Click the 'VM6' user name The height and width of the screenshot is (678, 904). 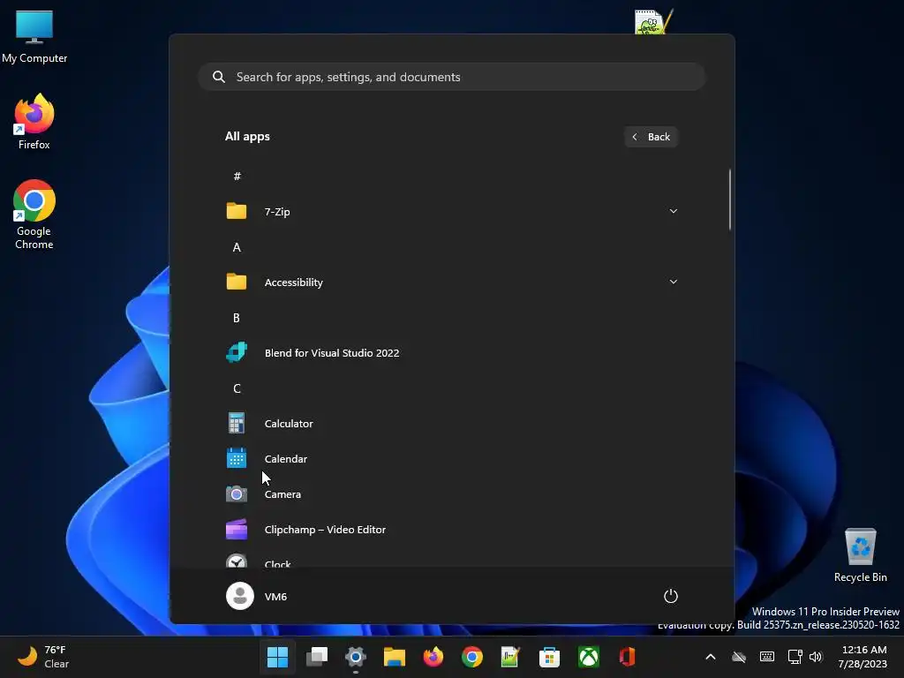275,596
